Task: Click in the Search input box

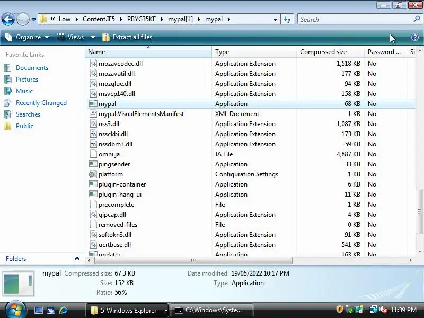Action: [x=356, y=19]
